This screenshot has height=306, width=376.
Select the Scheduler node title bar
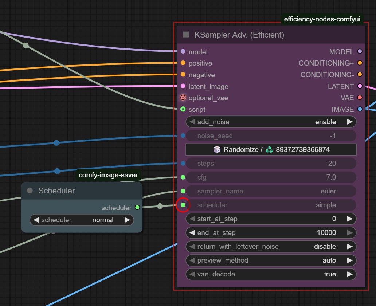(x=82, y=191)
